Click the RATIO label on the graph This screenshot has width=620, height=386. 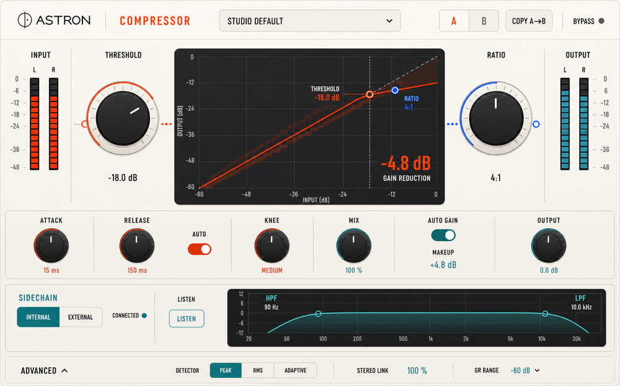pyautogui.click(x=411, y=99)
